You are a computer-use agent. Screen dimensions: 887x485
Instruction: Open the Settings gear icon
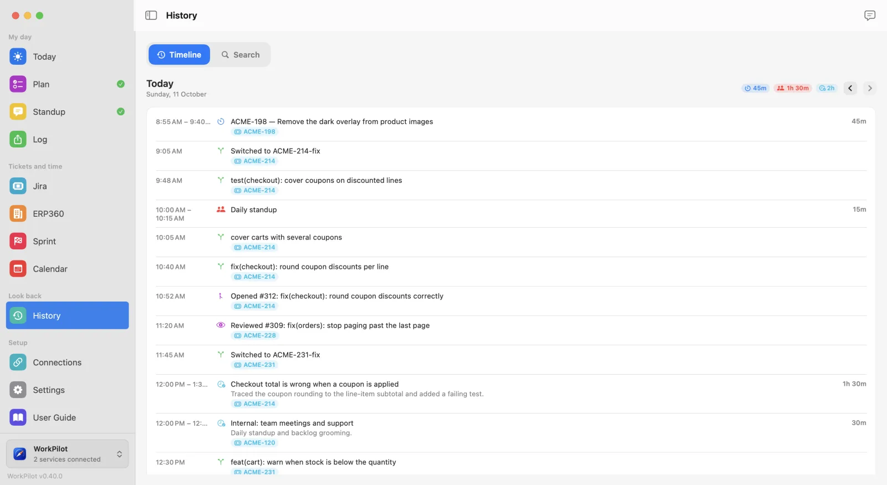18,390
